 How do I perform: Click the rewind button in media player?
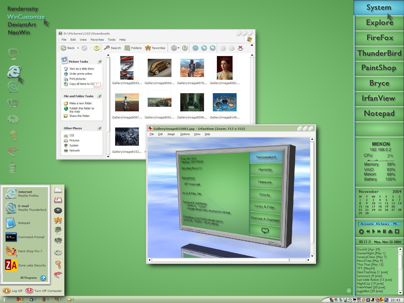368,231
